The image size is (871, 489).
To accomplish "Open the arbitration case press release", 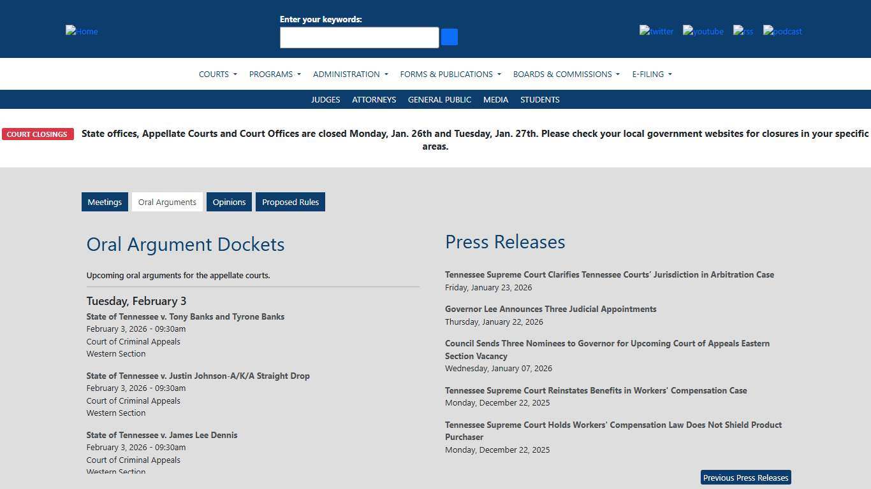I will (x=609, y=274).
